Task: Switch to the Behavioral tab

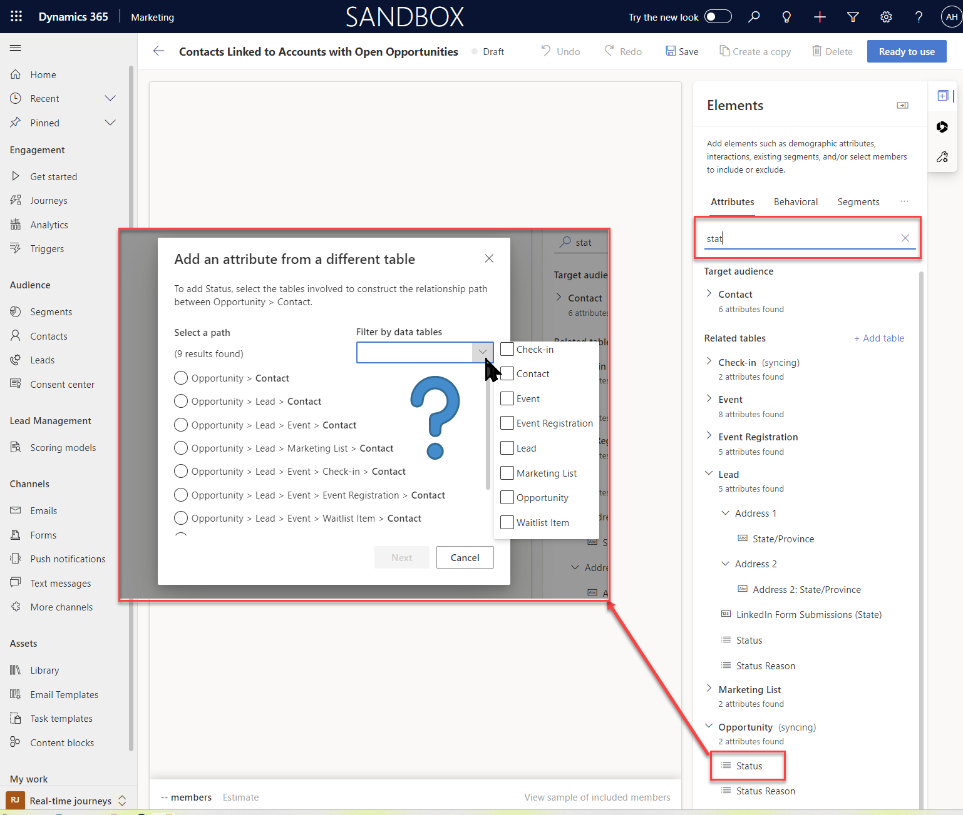Action: click(x=796, y=201)
